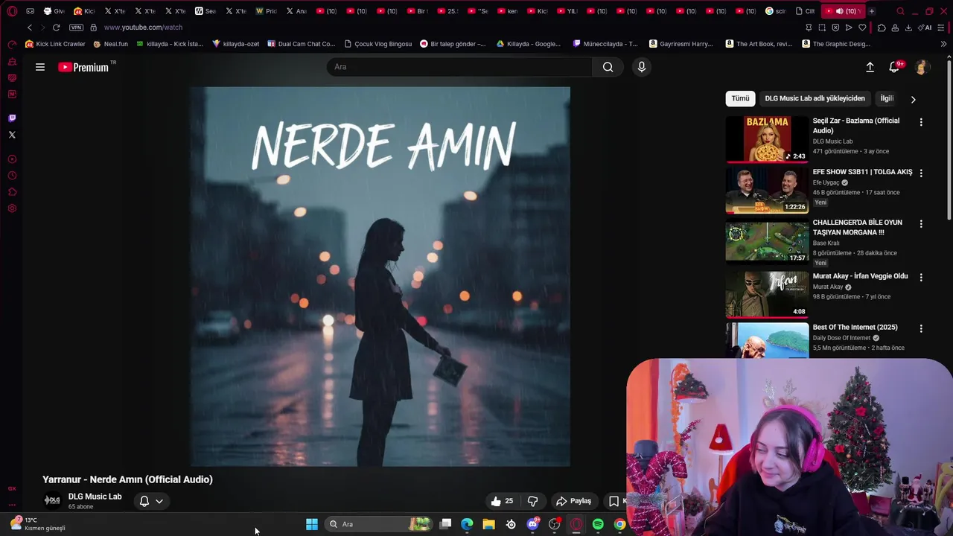Screen dimensions: 953x536
Task: Open The Art Book bookmark
Action: click(x=759, y=44)
